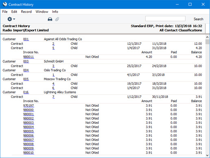Select 'Oslo Trading Co' customer name
Screen dimensions: 210x158
[x=55, y=70]
